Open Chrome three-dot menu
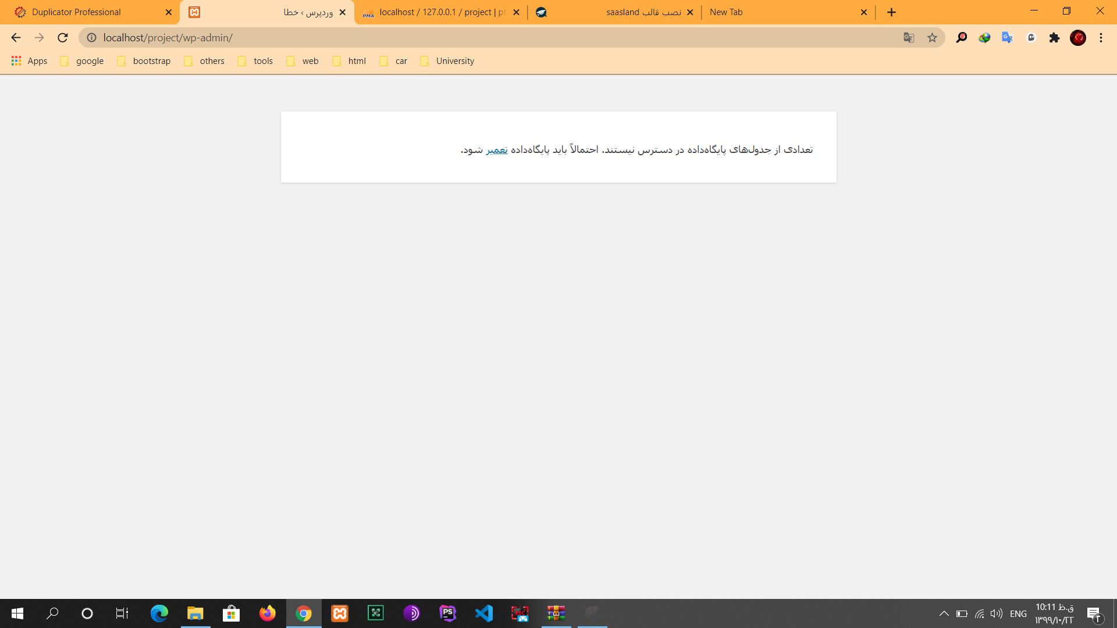Screen dimensions: 1117x628 pos(1101,38)
